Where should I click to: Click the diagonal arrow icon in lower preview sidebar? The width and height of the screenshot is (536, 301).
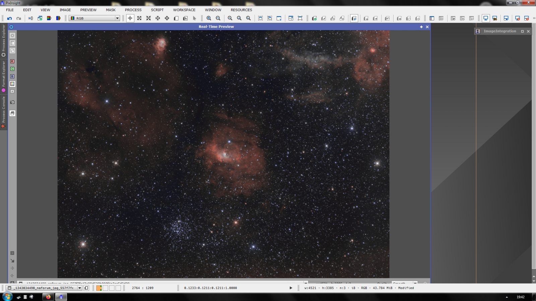(x=12, y=261)
